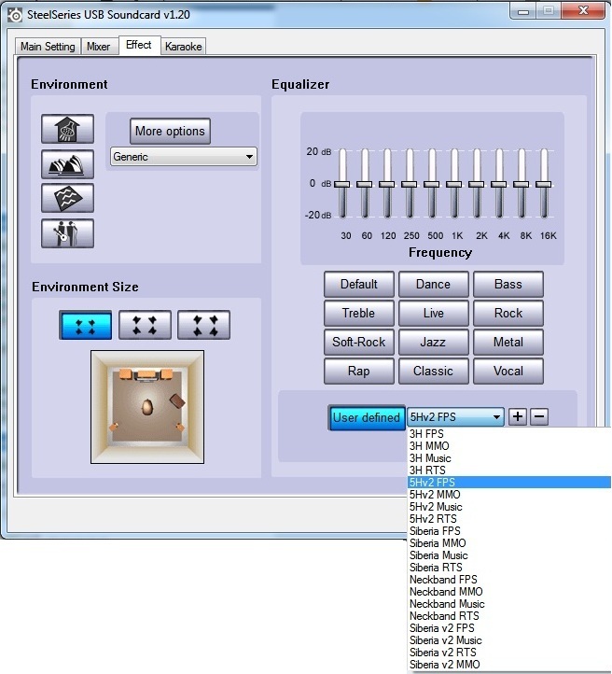The height and width of the screenshot is (674, 612).
Task: Choose the medium environment size icon
Action: point(145,325)
